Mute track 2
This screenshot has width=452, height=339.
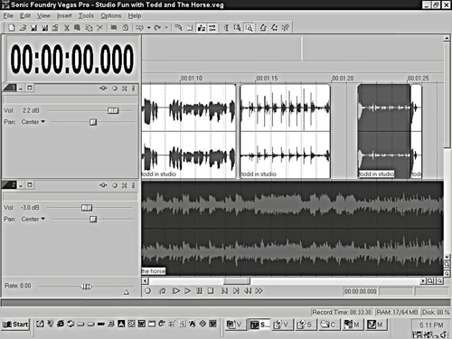click(x=124, y=185)
